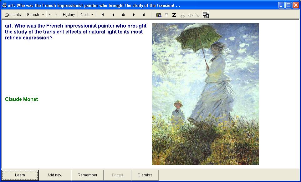Click the green 'Claude Monet' answer text
This screenshot has height=182, width=301.
click(22, 99)
